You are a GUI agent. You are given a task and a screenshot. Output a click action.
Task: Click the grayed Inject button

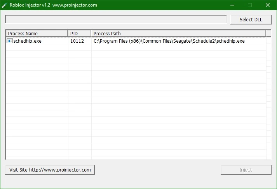pos(246,170)
